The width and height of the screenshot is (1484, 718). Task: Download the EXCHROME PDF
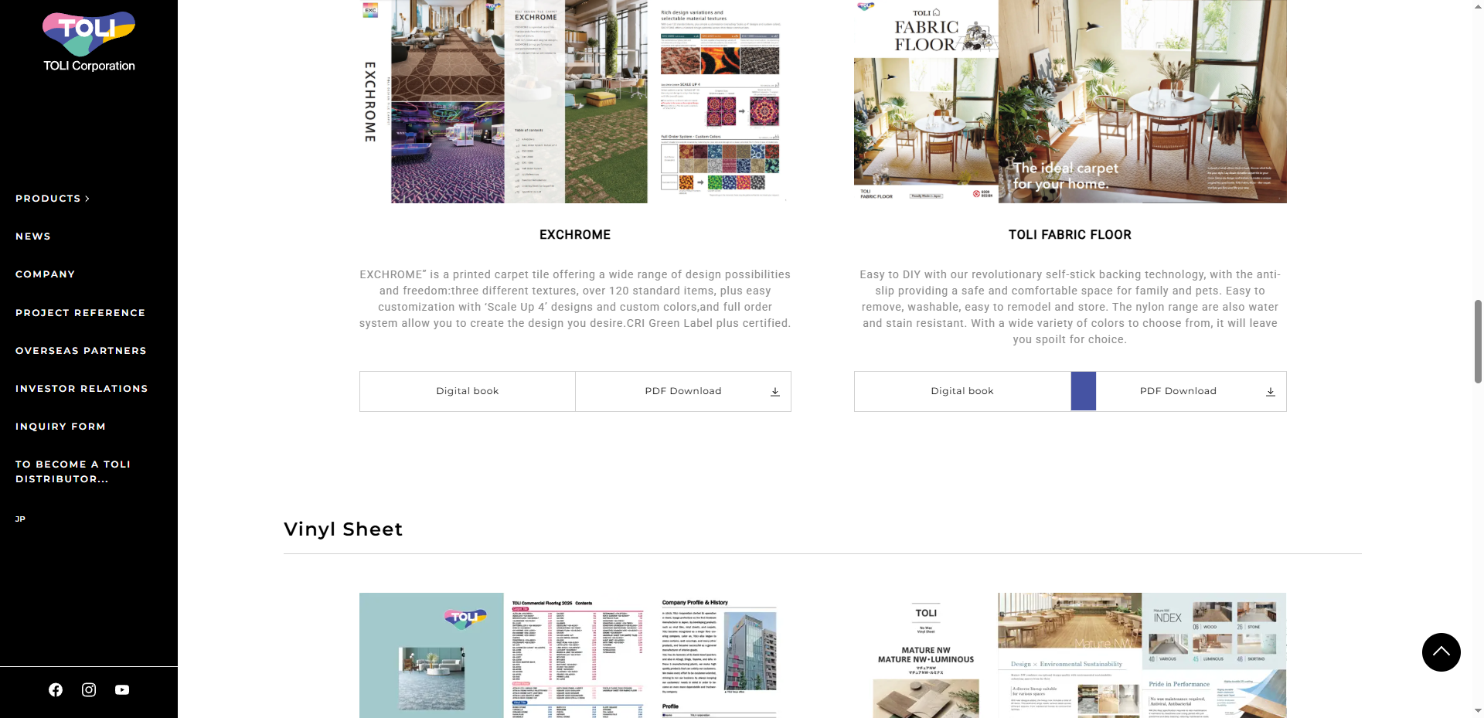pyautogui.click(x=683, y=391)
